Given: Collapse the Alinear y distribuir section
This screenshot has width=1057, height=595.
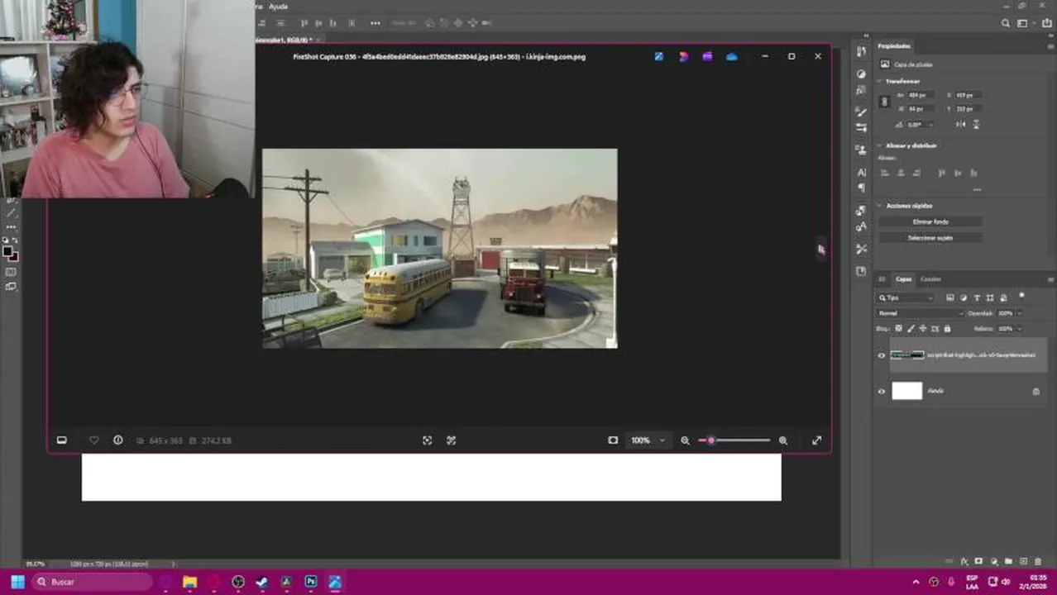Looking at the screenshot, I should (x=880, y=145).
